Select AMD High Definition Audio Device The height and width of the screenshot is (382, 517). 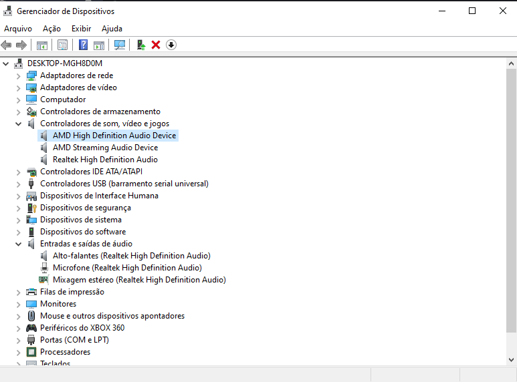(114, 136)
